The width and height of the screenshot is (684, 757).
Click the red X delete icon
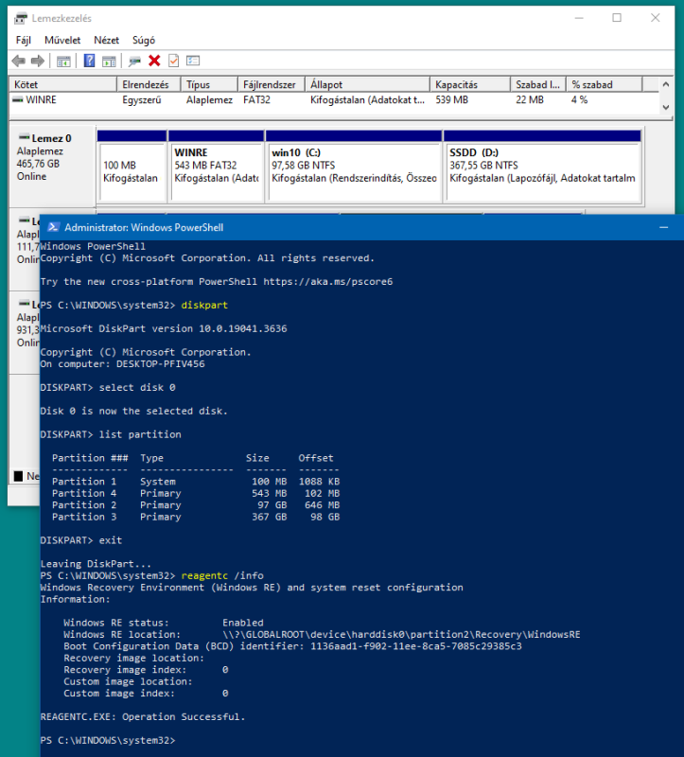click(x=154, y=61)
